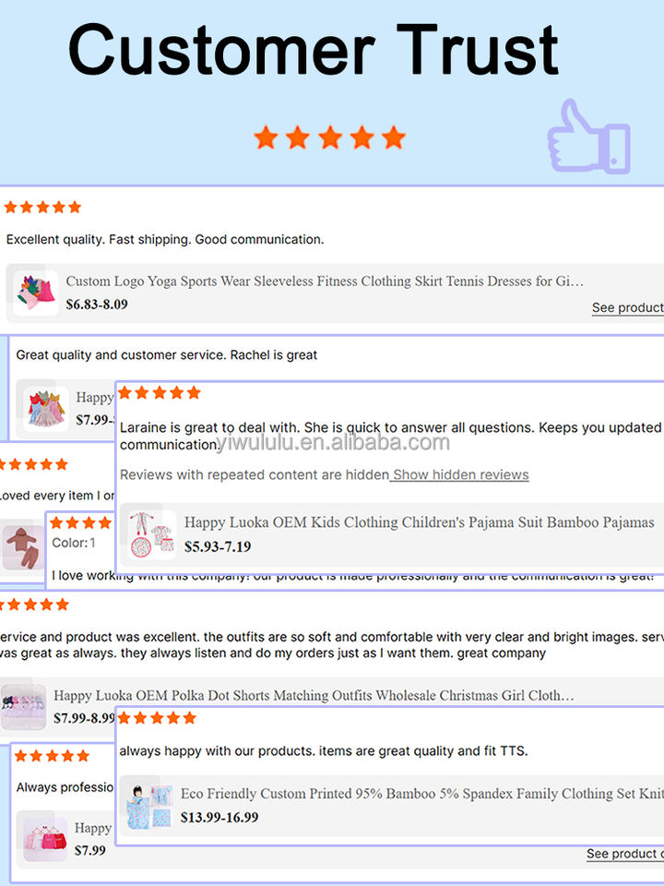Click star rating above Laraine review
This screenshot has width=664, height=886.
click(x=160, y=392)
